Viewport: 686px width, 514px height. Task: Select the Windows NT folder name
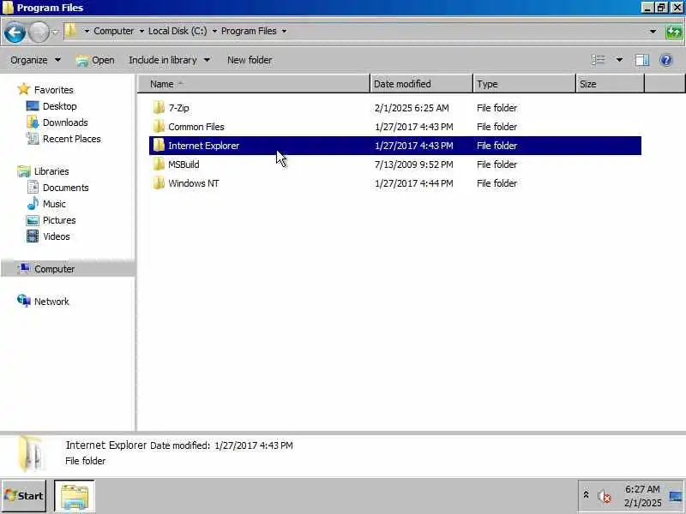point(194,183)
